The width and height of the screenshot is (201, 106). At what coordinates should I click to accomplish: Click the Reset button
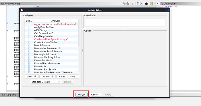point(62,76)
